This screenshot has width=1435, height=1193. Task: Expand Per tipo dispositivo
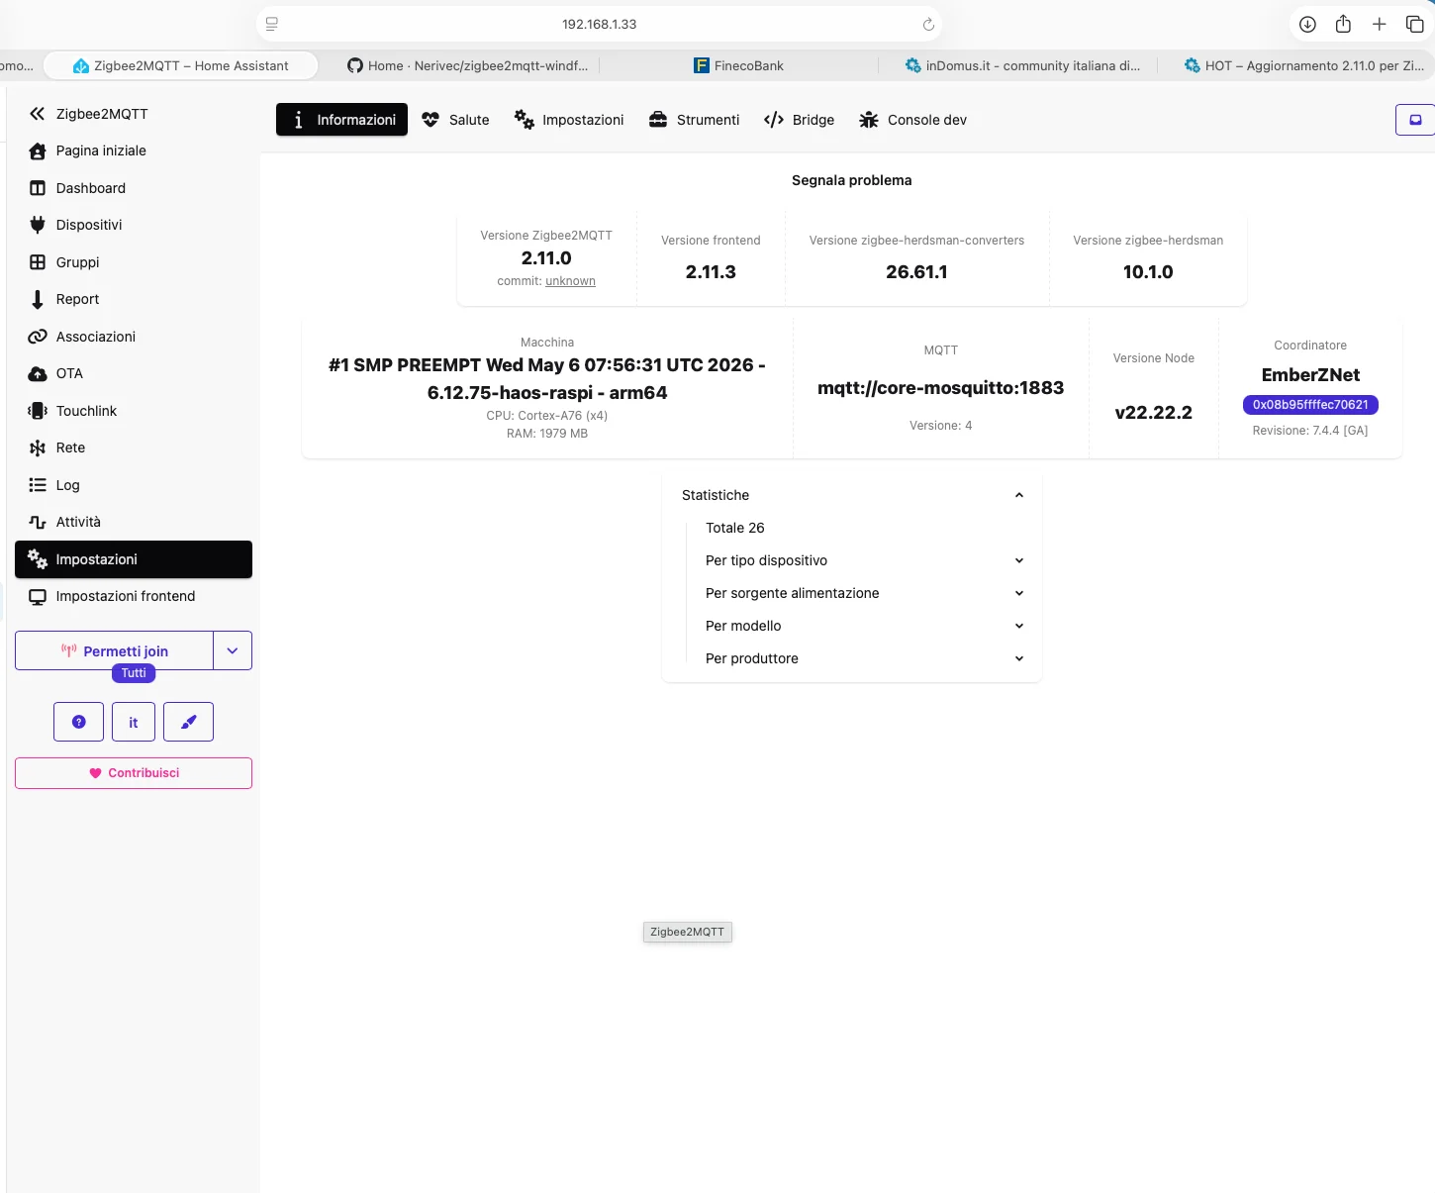(x=864, y=560)
